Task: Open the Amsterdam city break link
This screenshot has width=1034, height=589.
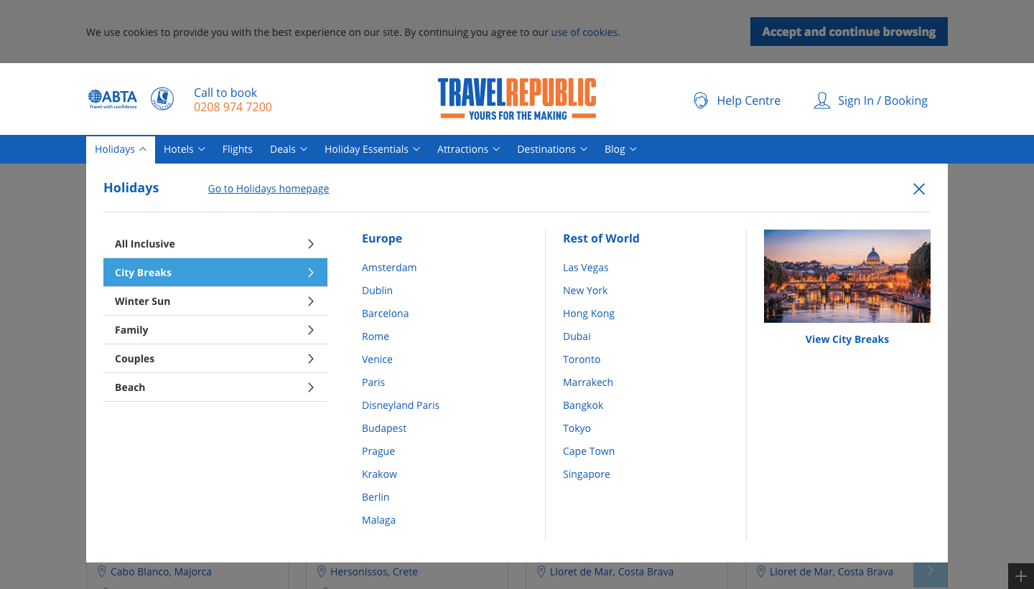Action: (389, 268)
